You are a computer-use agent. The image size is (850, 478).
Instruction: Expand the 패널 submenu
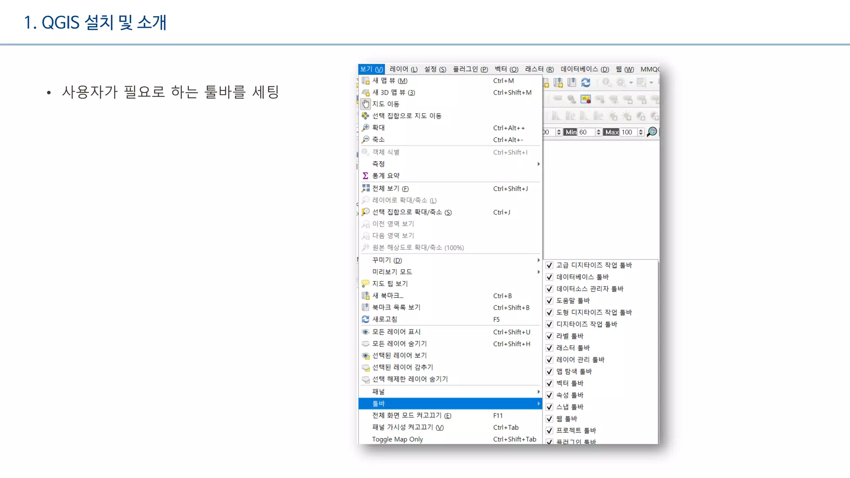pos(450,392)
